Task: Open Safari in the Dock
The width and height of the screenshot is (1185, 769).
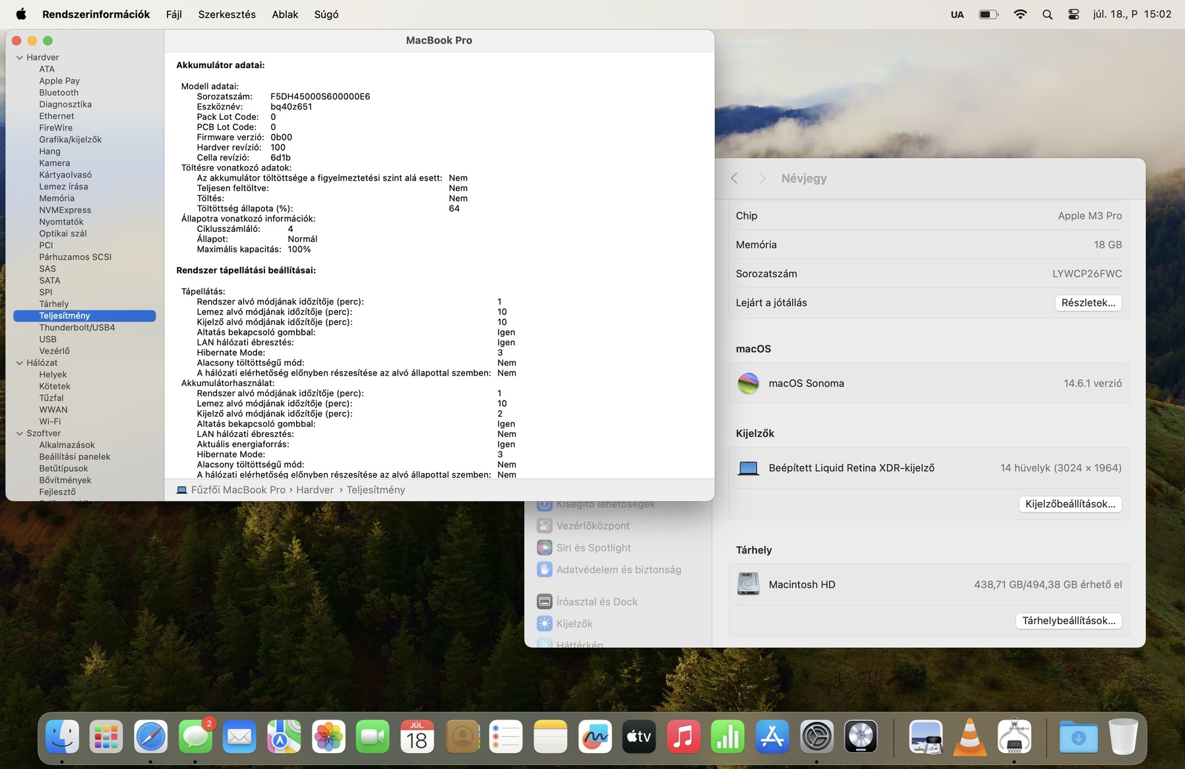Action: 151,736
